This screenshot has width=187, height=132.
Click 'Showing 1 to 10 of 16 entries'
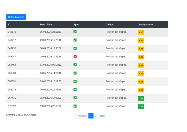(21, 115)
